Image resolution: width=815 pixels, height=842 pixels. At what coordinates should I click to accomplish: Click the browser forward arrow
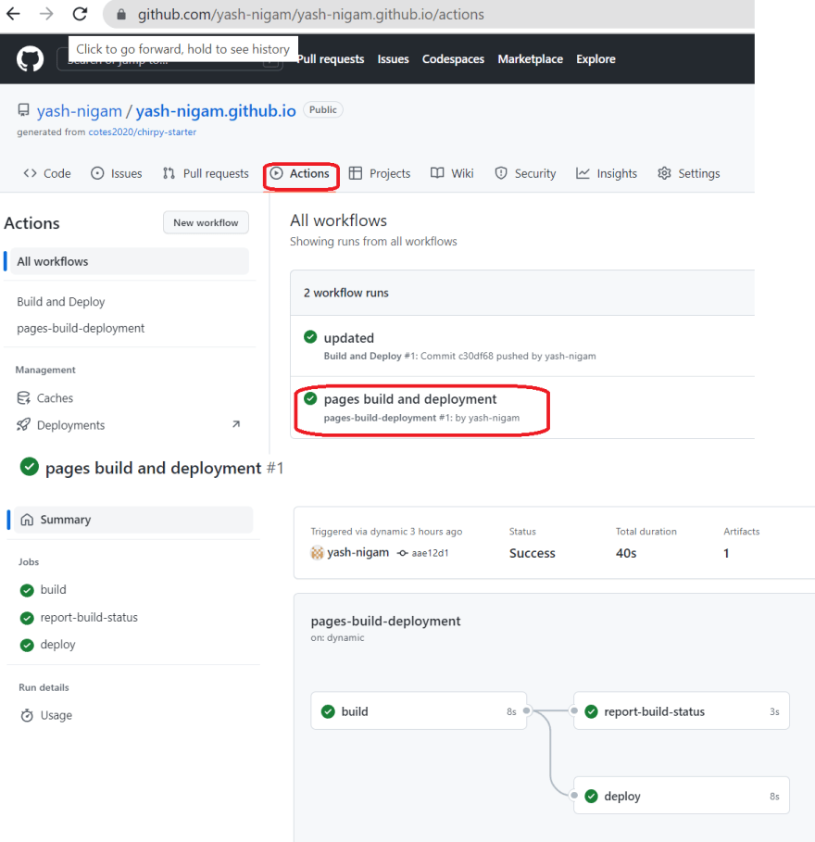46,13
